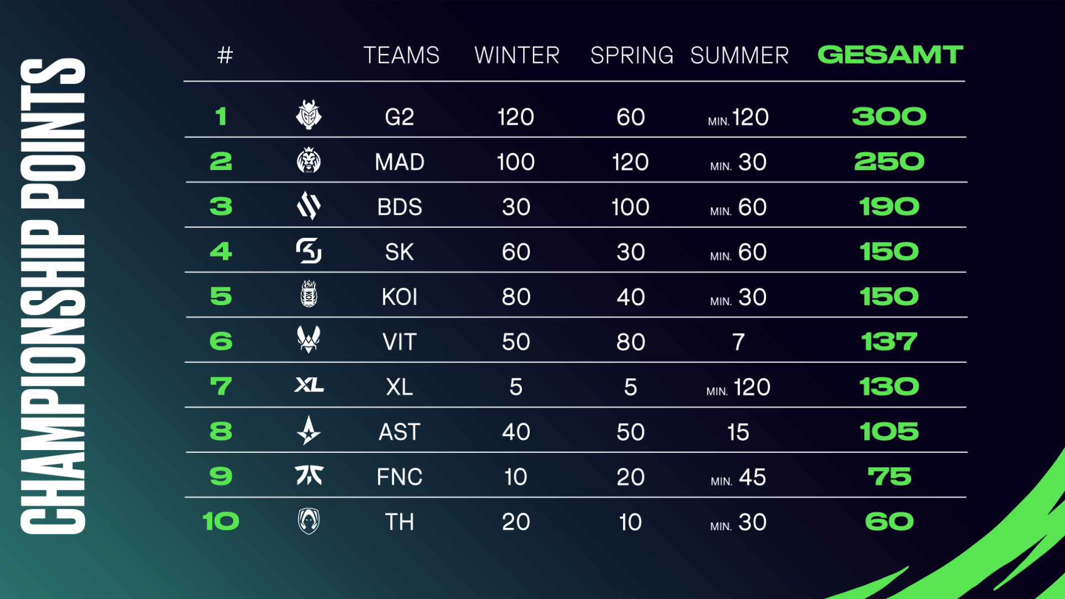Click the G2 team logo
Image resolution: width=1065 pixels, height=599 pixels.
308,115
